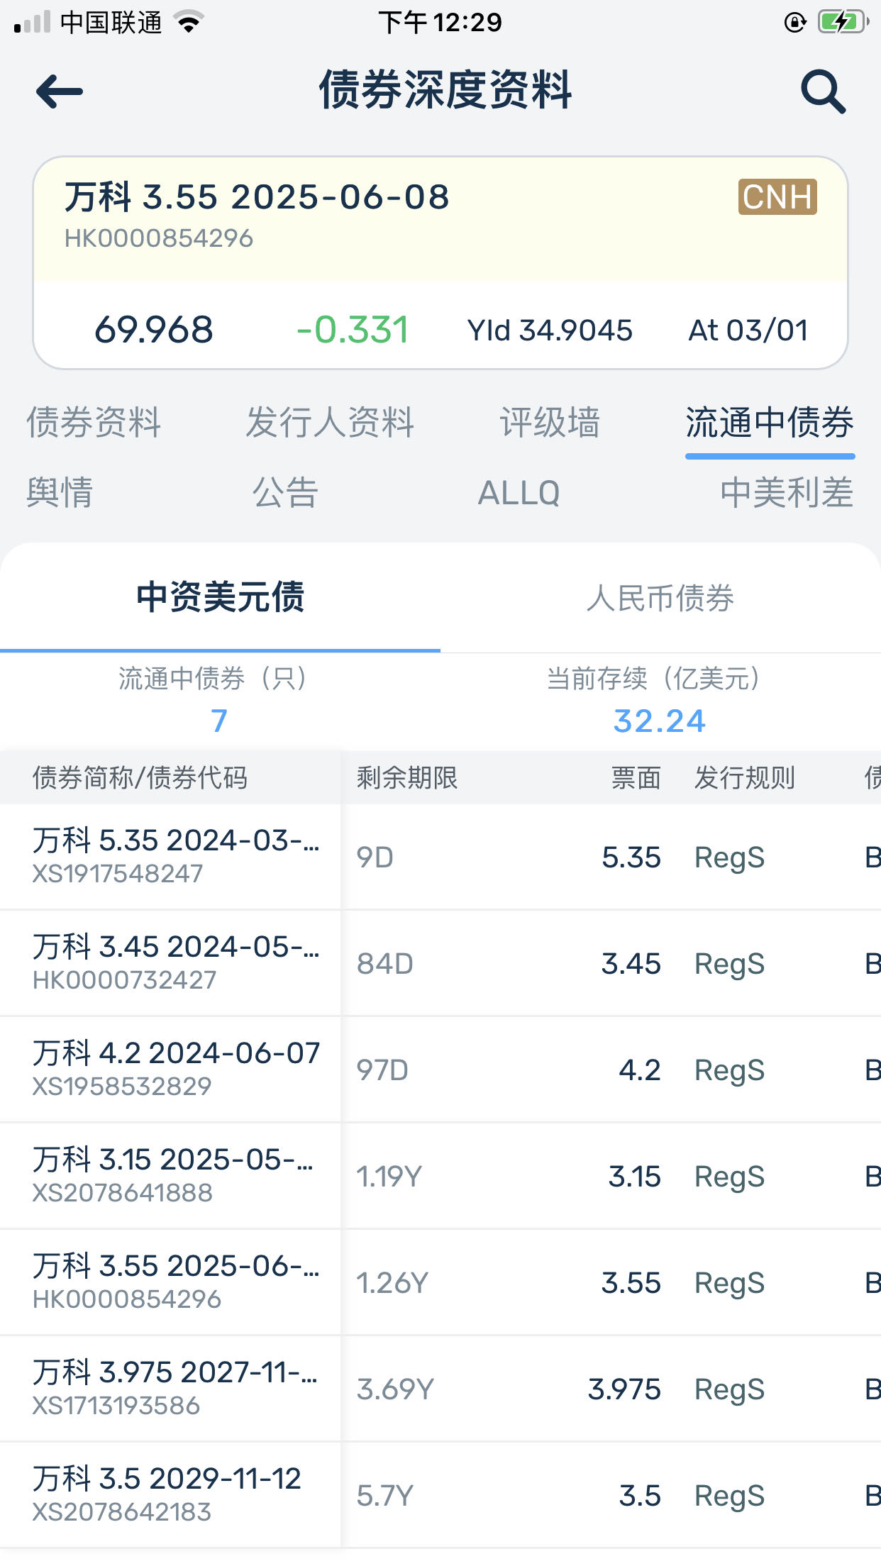Open bond XS1713193586 row

point(174,1388)
